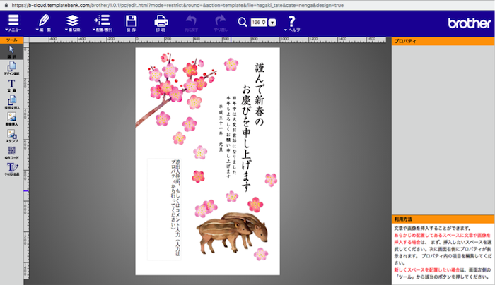Expand the zoom level dropdown arrow
The image size is (495, 285).
[x=272, y=23]
